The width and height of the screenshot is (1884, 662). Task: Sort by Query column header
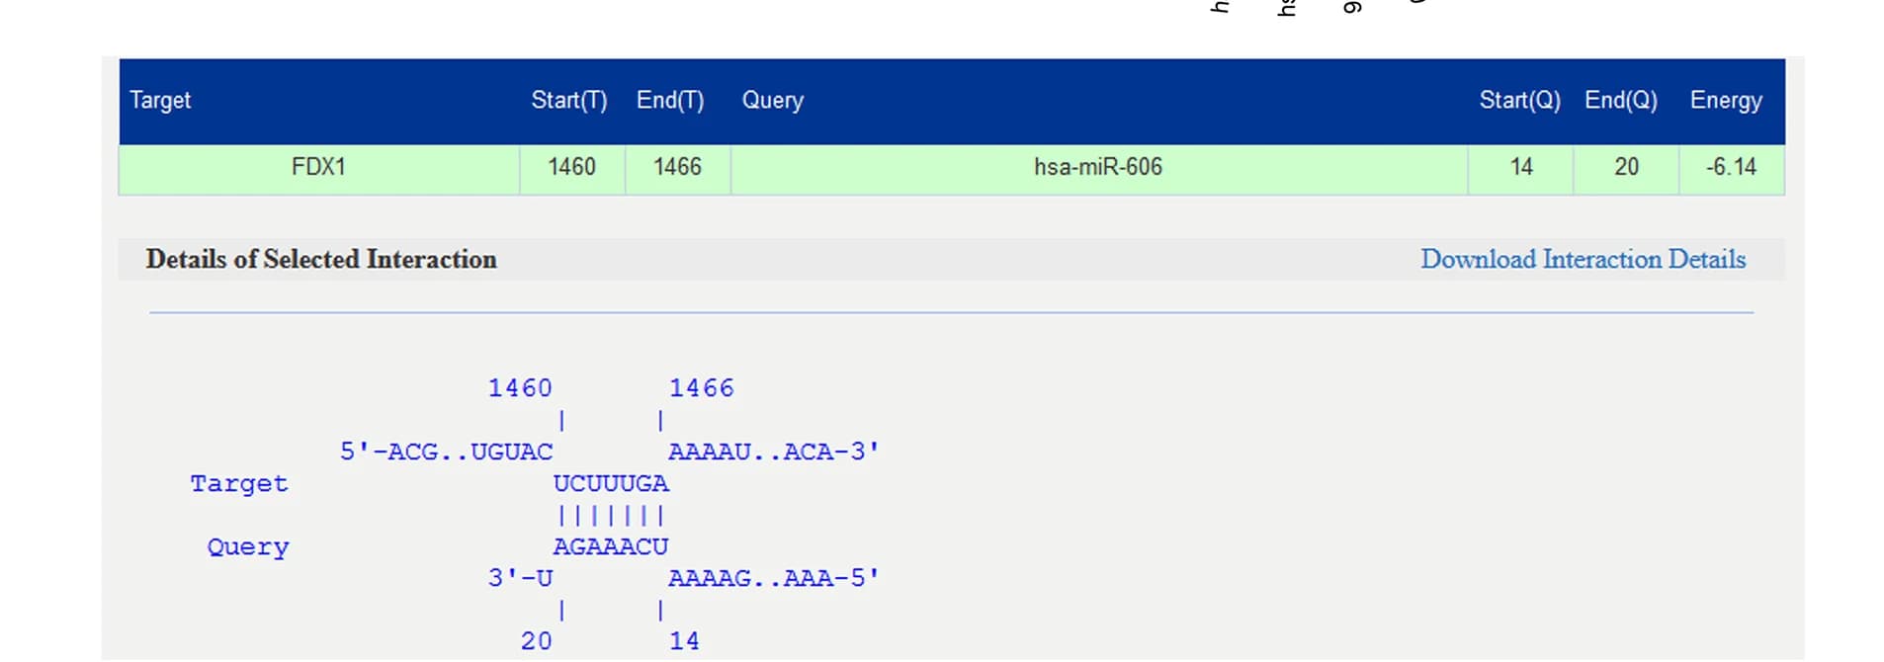coord(773,100)
